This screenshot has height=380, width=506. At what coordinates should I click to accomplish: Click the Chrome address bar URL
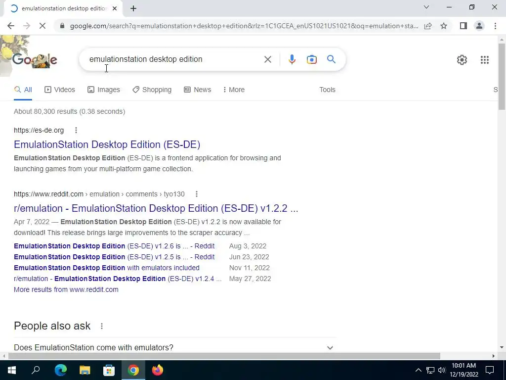pos(244,26)
